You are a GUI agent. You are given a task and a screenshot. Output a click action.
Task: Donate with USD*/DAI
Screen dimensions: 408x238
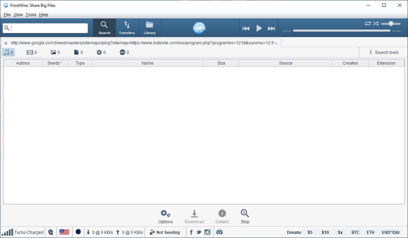click(x=390, y=232)
